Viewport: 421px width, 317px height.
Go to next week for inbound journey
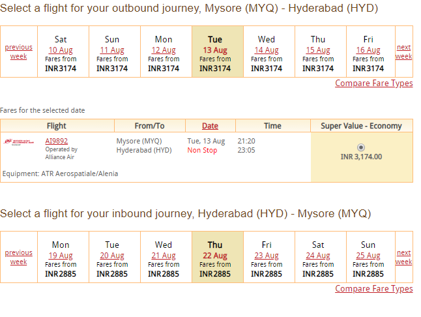[x=403, y=257]
